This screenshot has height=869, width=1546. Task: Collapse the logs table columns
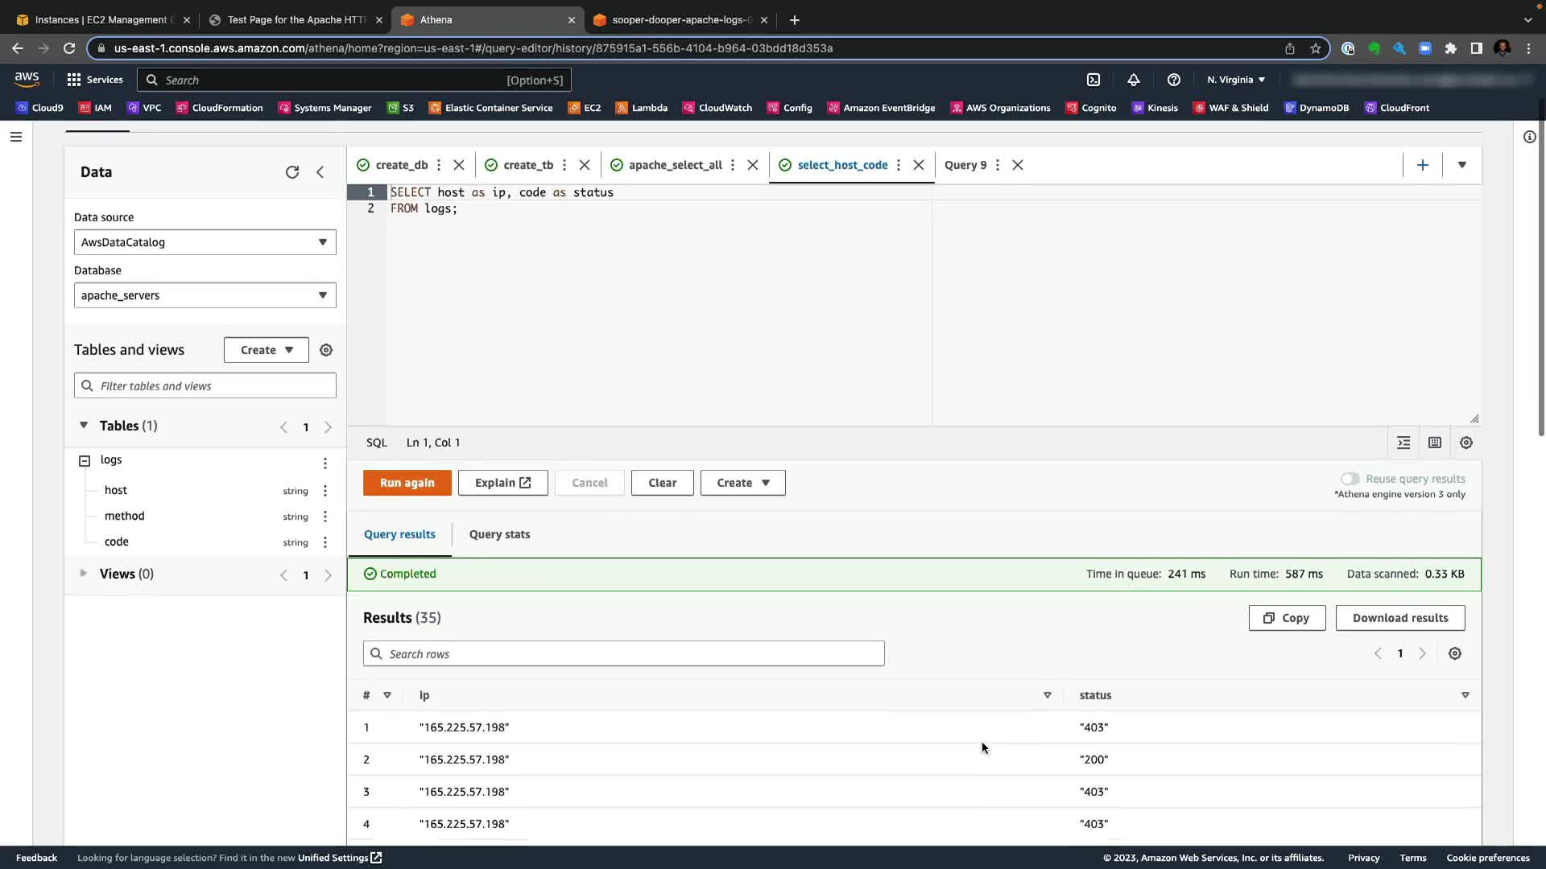[x=85, y=460]
